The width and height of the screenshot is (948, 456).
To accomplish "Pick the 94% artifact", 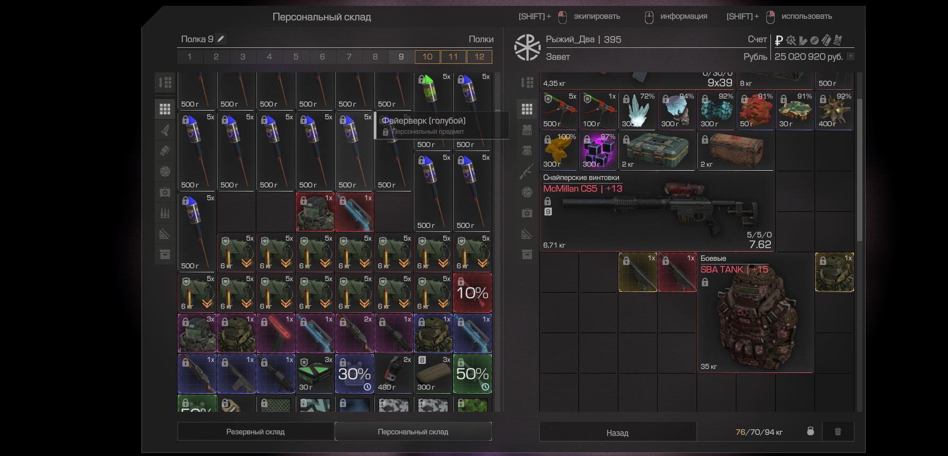I will (677, 111).
